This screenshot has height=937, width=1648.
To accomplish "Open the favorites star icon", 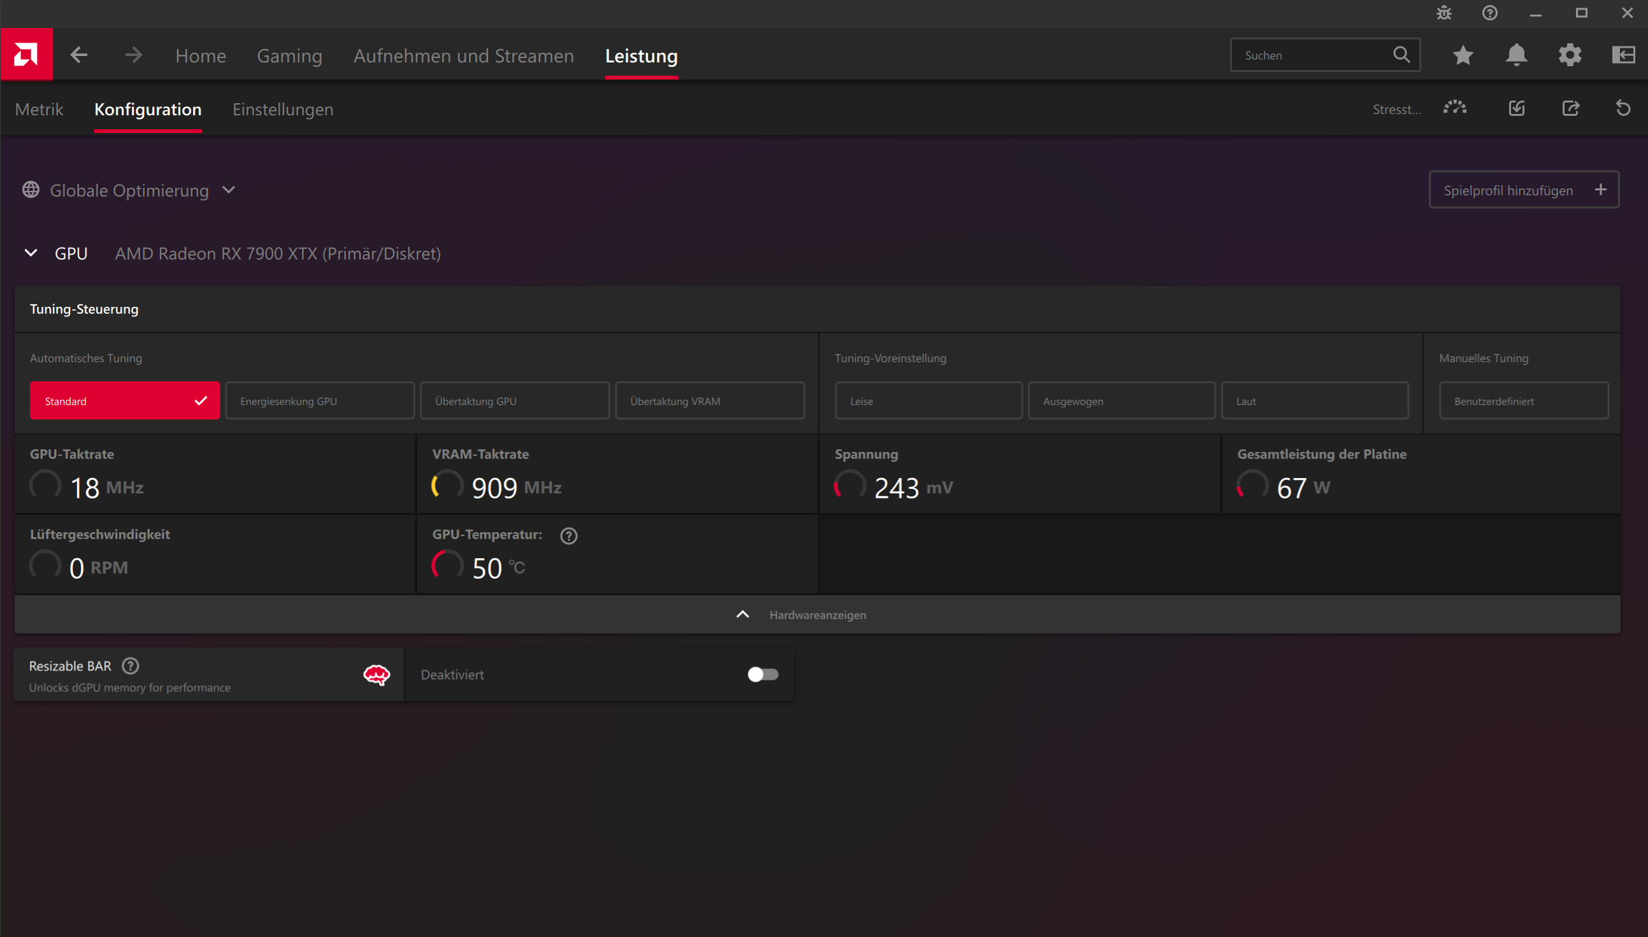I will coord(1463,55).
